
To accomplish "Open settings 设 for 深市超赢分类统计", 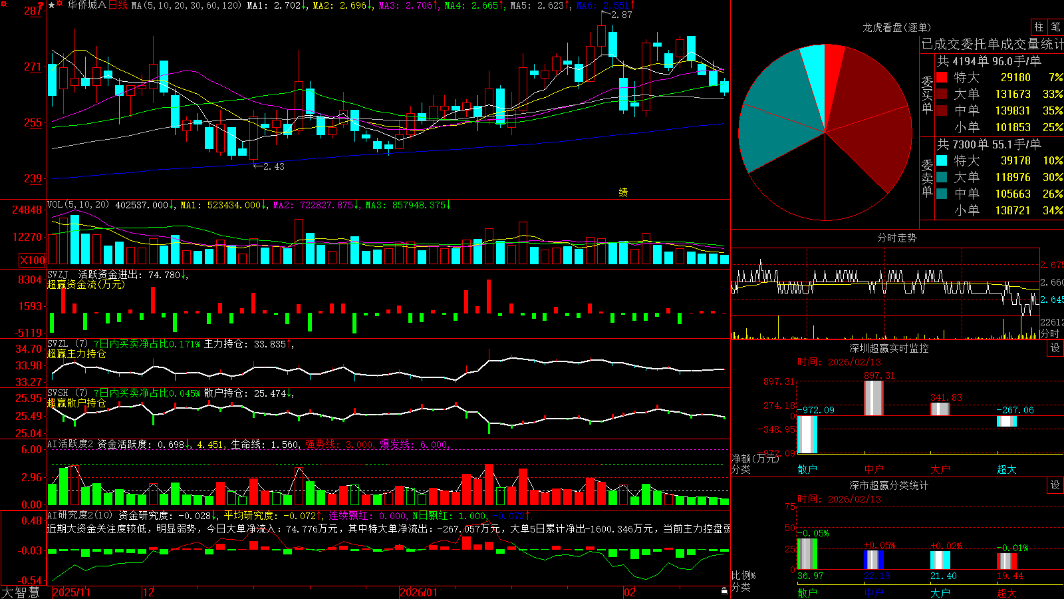I will [1055, 485].
